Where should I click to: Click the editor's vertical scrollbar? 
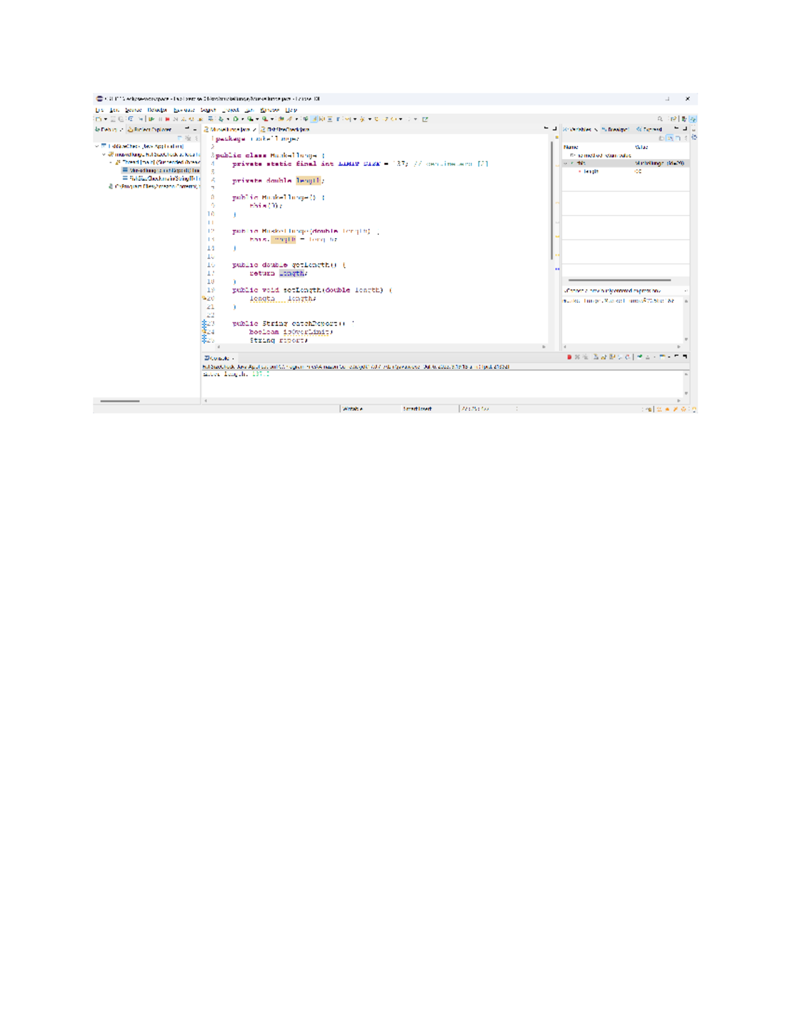(552, 198)
